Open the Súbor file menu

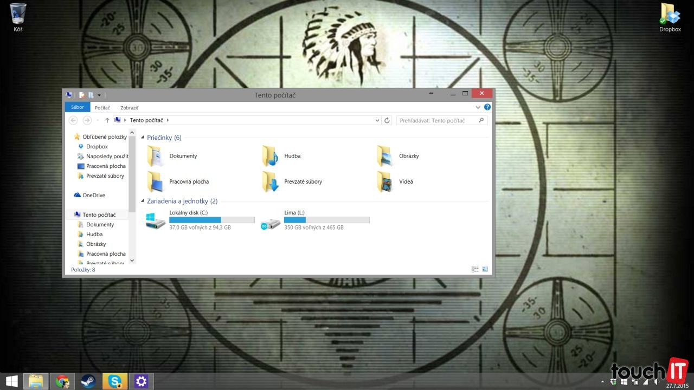(78, 107)
